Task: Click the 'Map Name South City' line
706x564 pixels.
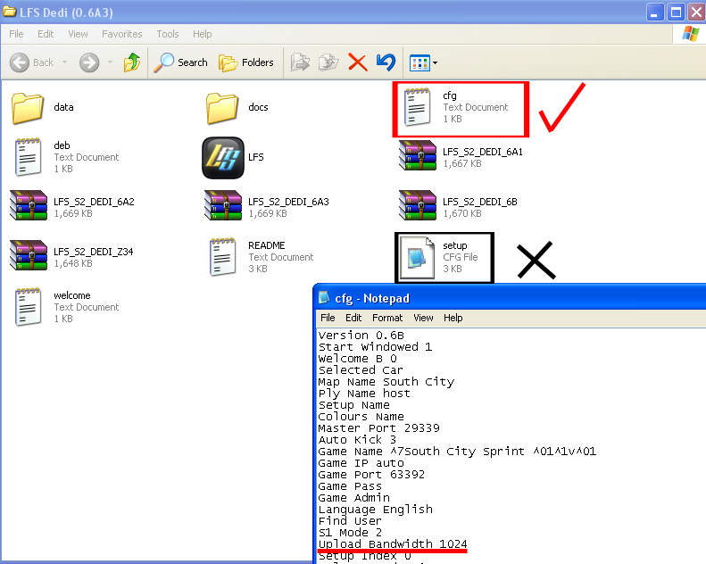Action: (386, 382)
